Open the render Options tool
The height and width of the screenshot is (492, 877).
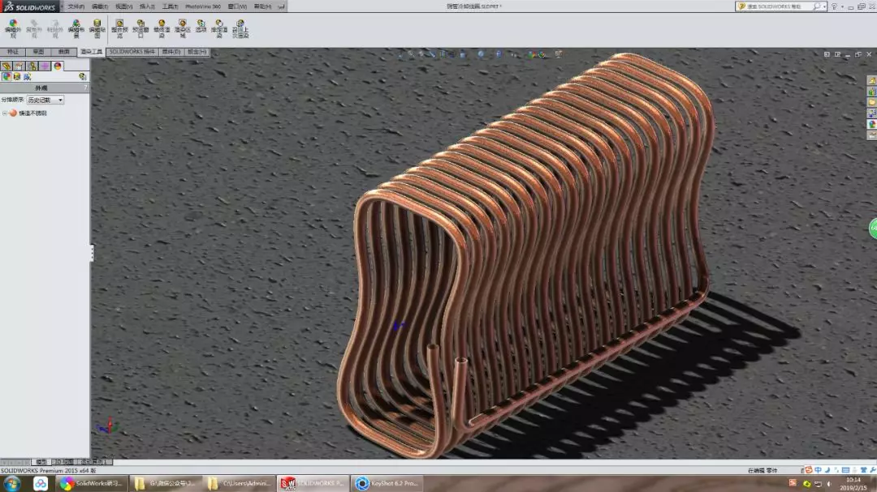pos(201,26)
